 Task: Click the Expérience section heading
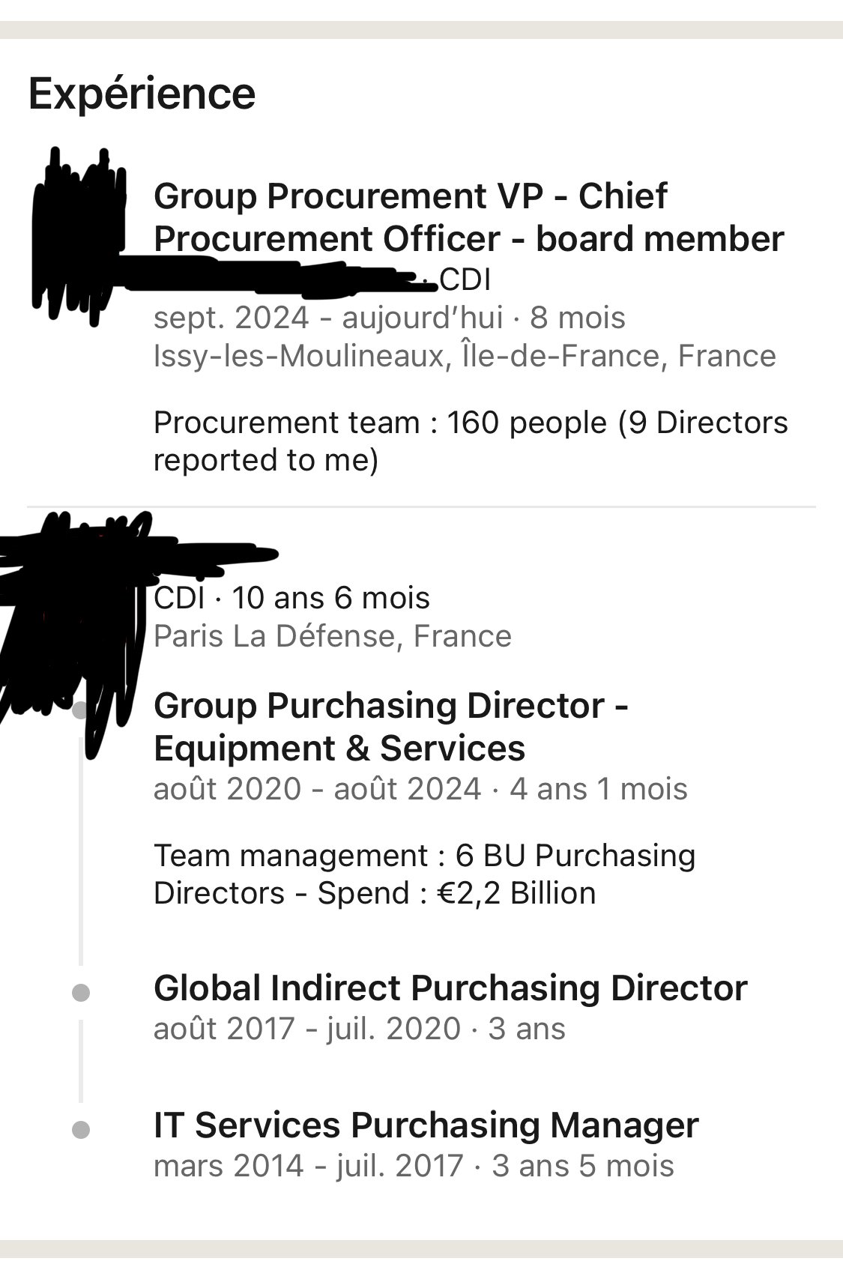point(142,94)
